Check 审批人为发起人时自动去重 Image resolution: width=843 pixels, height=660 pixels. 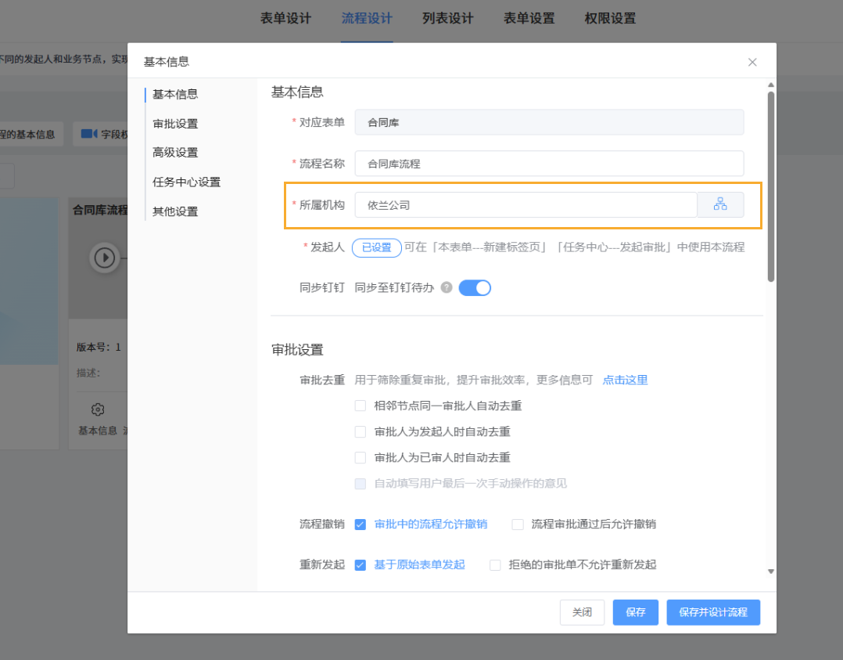361,431
